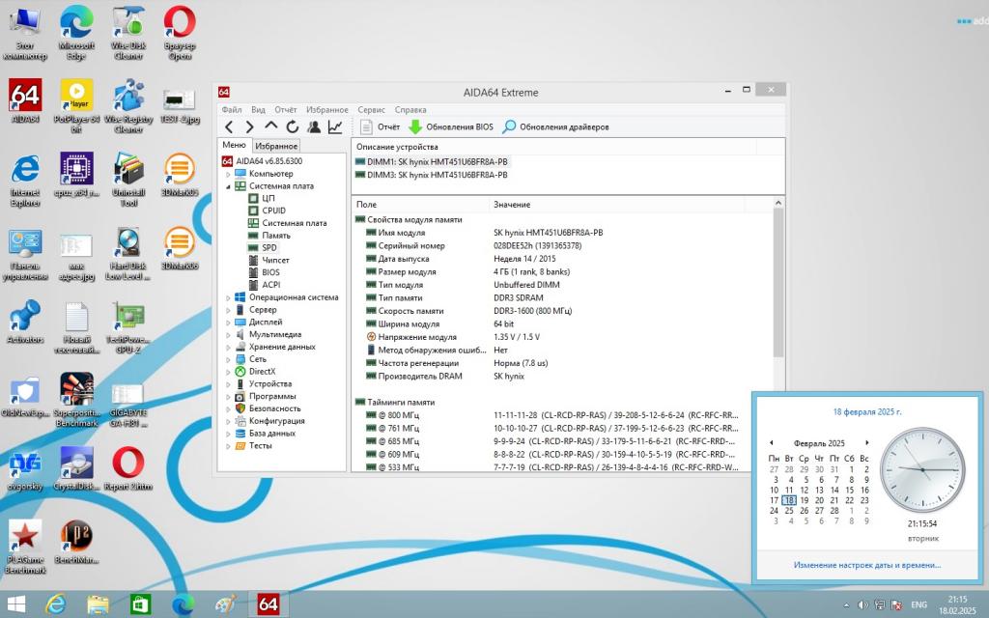Go to the previous month in the calendar
The image size is (989, 618).
(x=771, y=443)
